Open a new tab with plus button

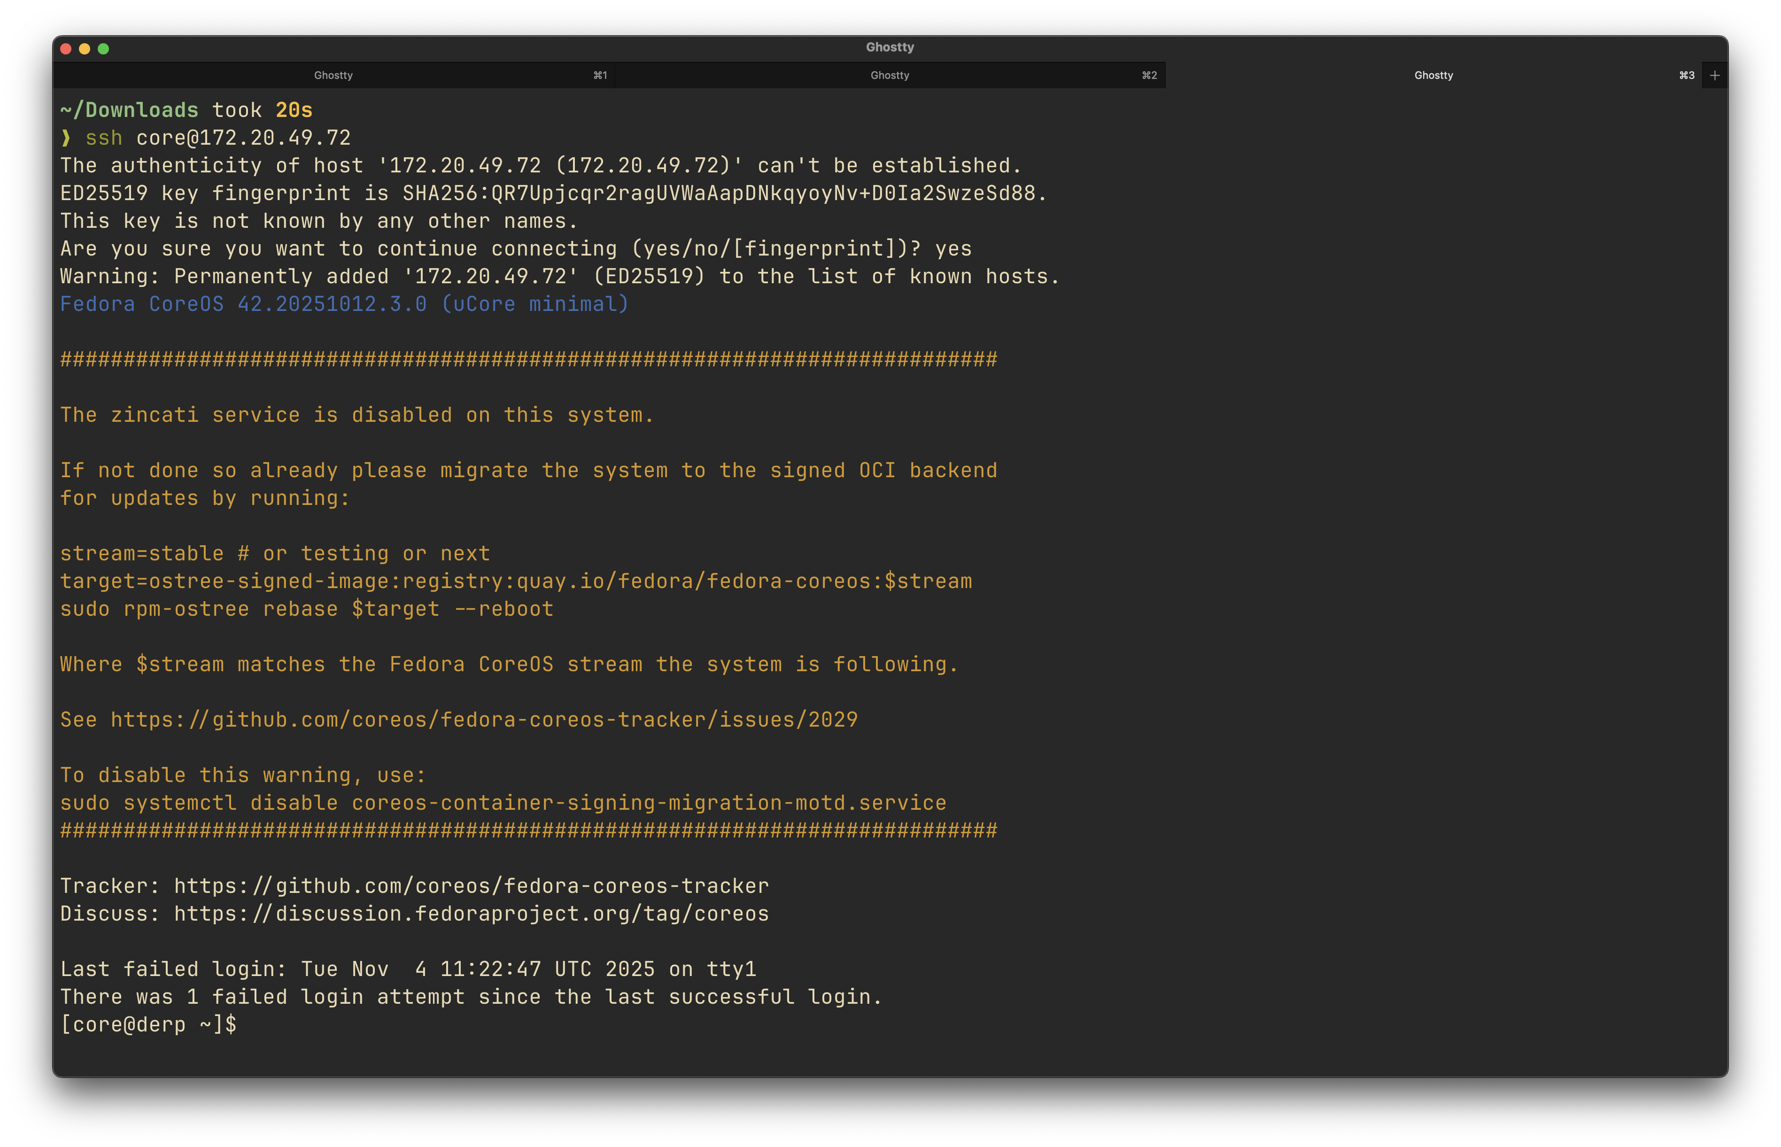pyautogui.click(x=1715, y=75)
